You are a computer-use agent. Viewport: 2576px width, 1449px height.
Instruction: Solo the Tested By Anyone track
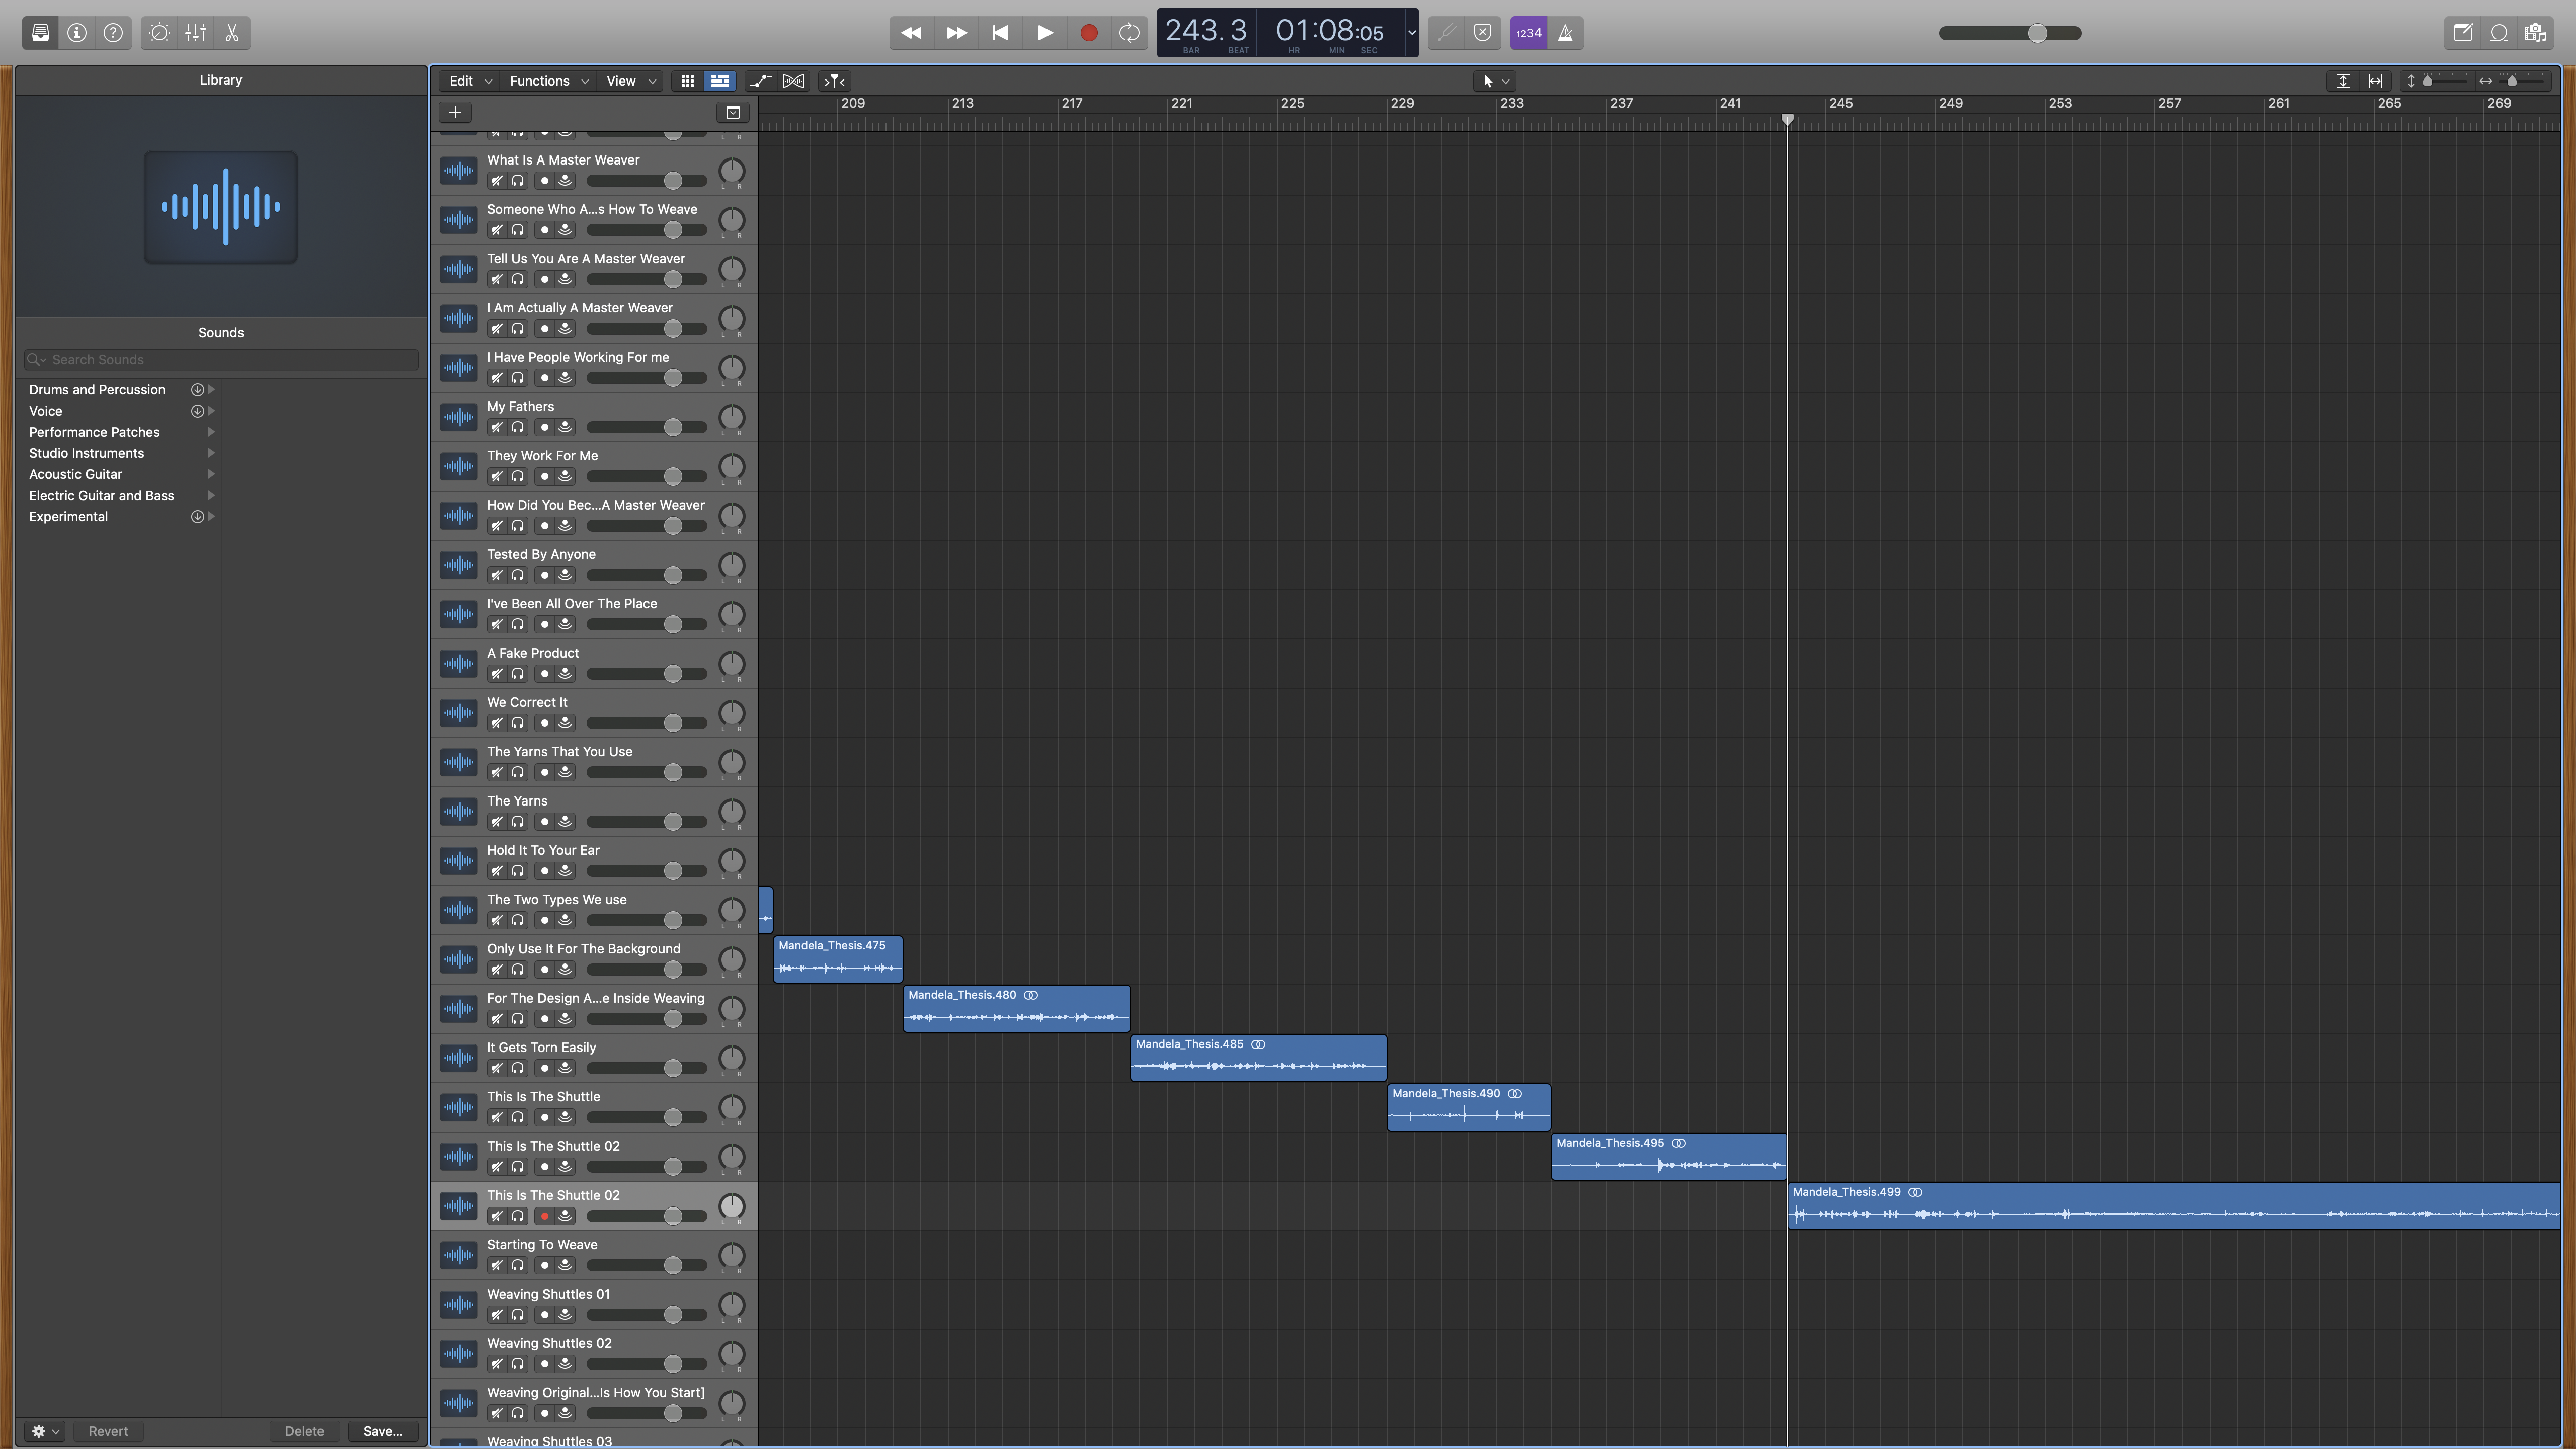coord(518,575)
